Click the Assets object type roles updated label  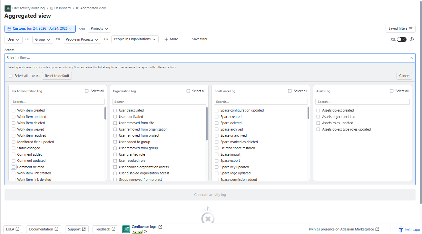coord(347,129)
